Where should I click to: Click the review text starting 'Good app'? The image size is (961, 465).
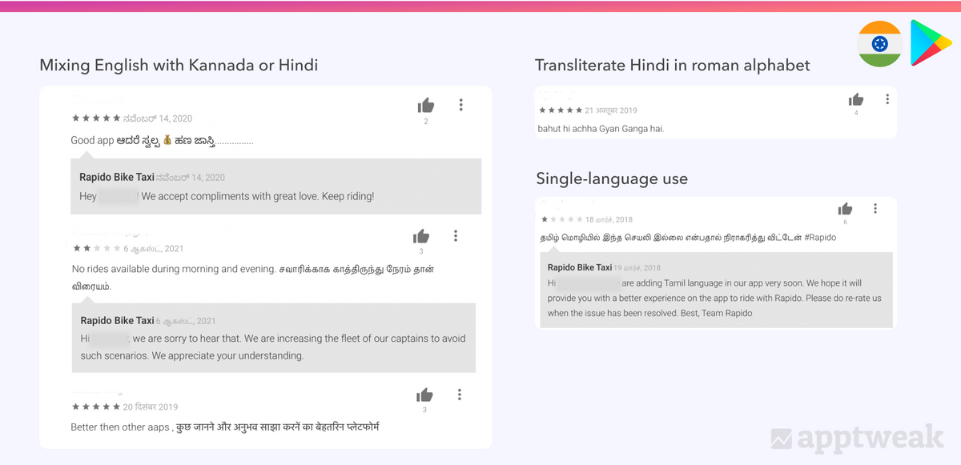[x=162, y=141]
